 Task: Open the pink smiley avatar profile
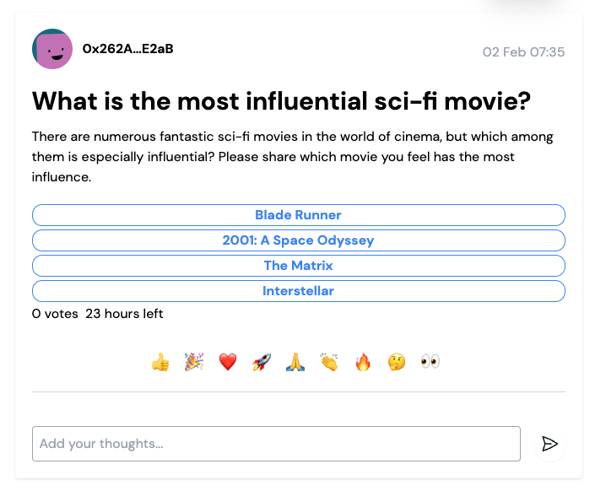[x=52, y=49]
